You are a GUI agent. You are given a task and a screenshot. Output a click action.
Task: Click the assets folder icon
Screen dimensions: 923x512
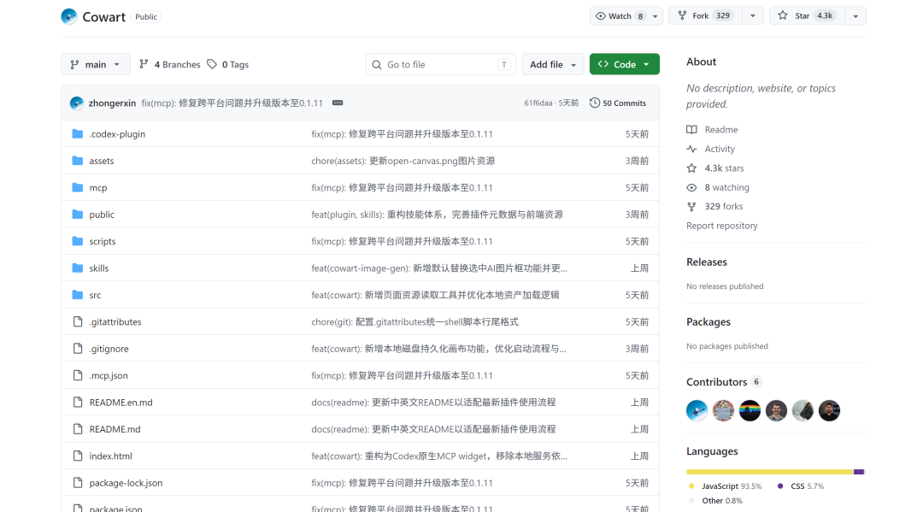point(77,161)
